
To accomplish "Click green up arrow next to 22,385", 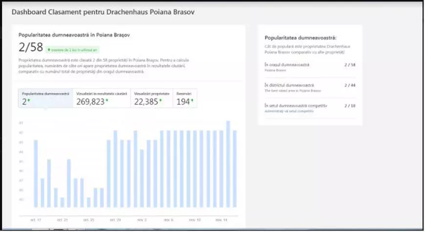I will pos(161,101).
